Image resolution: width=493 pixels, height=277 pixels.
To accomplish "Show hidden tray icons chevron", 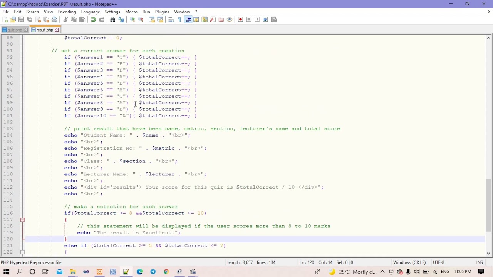I will click(382, 272).
